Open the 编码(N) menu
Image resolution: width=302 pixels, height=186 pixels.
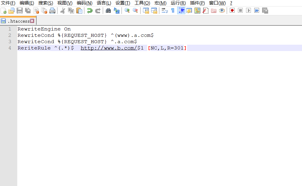pos(84,3)
